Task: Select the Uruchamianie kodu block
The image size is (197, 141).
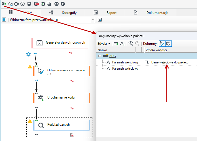Action: (x=61, y=98)
